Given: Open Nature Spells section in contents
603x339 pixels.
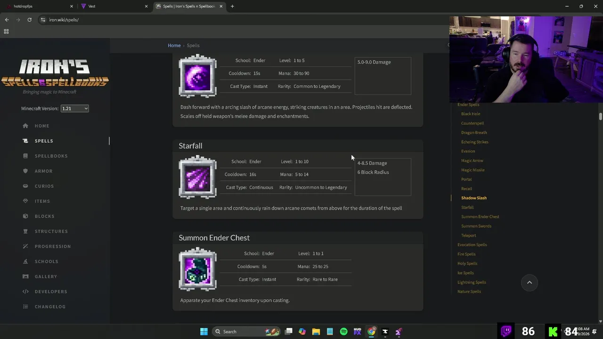Looking at the screenshot, I should 469,291.
